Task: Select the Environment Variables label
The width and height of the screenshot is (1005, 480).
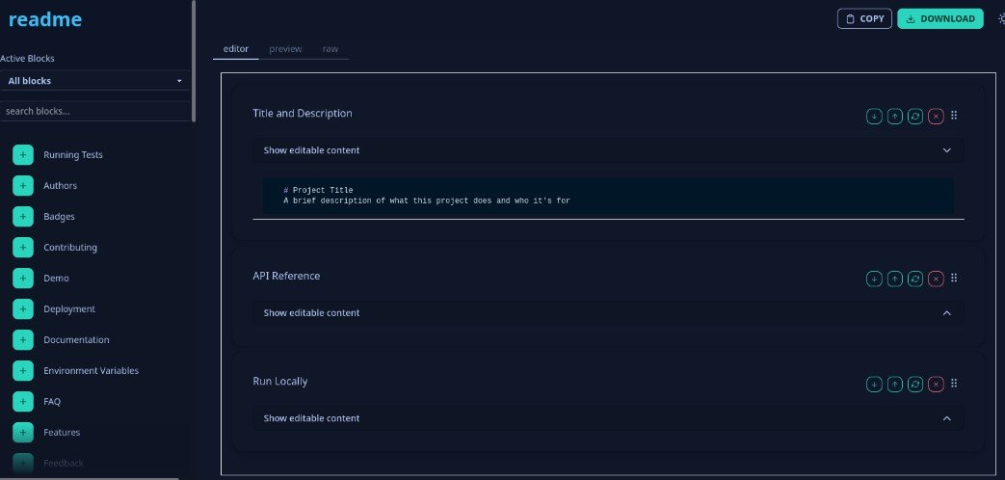Action: pyautogui.click(x=91, y=370)
